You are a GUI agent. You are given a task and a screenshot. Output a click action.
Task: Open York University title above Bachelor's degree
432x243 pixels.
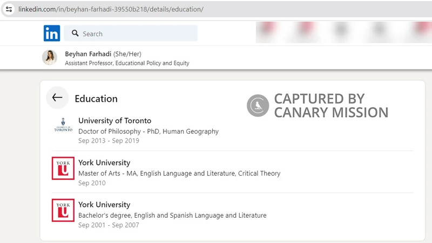tap(104, 205)
